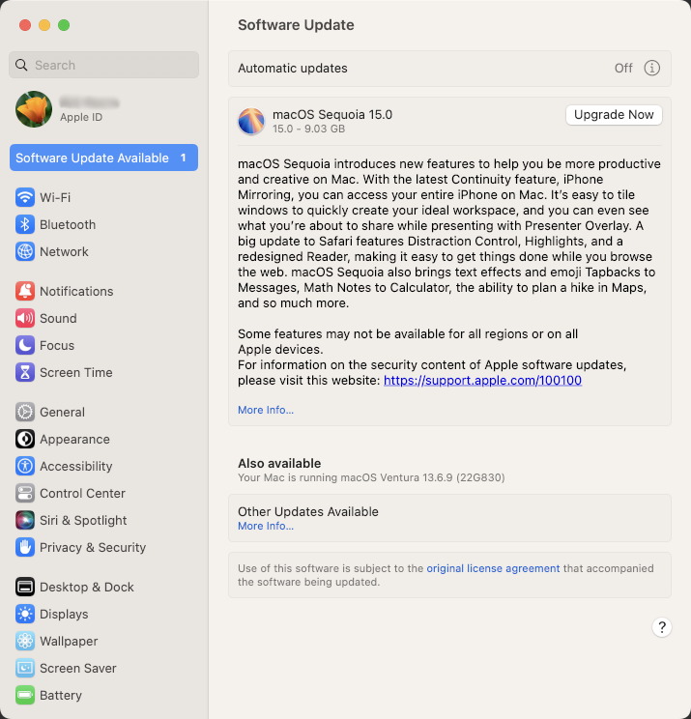The width and height of the screenshot is (691, 719).
Task: Open Apple ID profile picture
Action: pyautogui.click(x=34, y=109)
